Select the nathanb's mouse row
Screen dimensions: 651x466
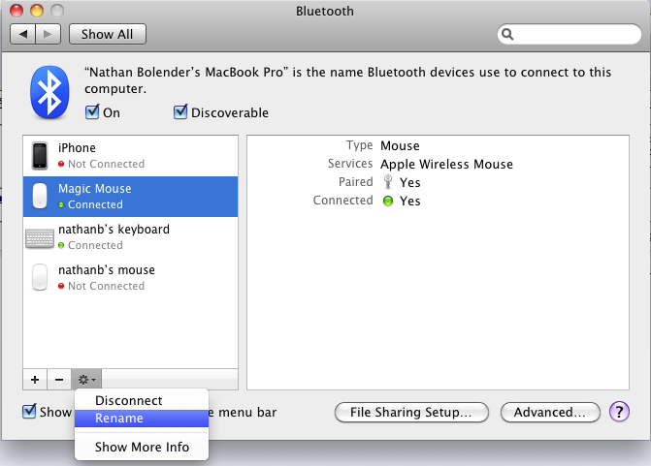pos(130,278)
